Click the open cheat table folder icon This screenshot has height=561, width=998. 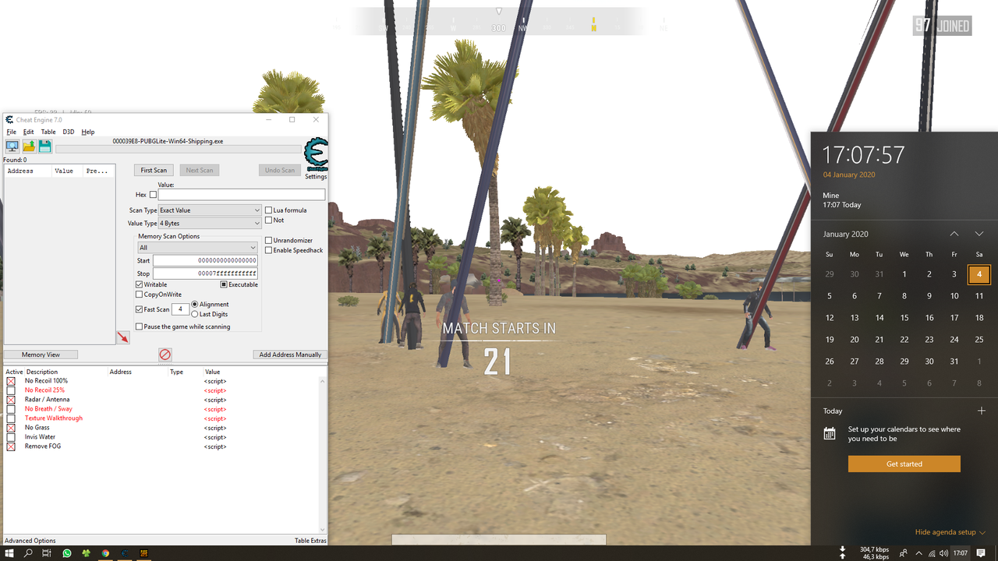tap(29, 146)
